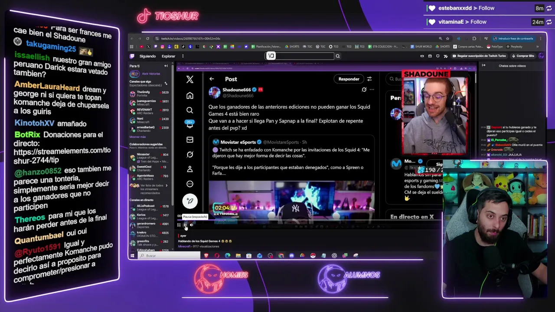Screen dimensions: 555x312
Task: Open X profile person icon
Action: (x=189, y=169)
